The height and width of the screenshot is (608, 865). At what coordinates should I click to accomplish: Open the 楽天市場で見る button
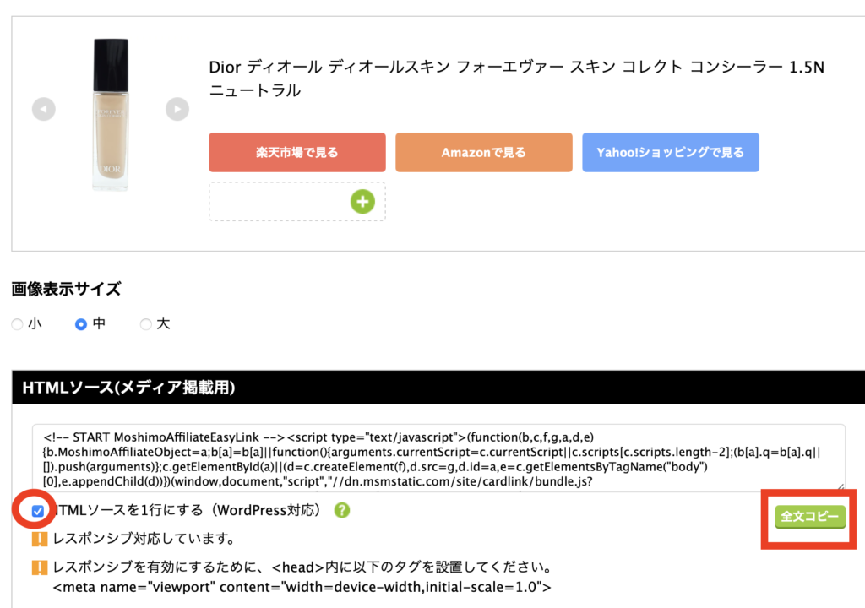296,152
